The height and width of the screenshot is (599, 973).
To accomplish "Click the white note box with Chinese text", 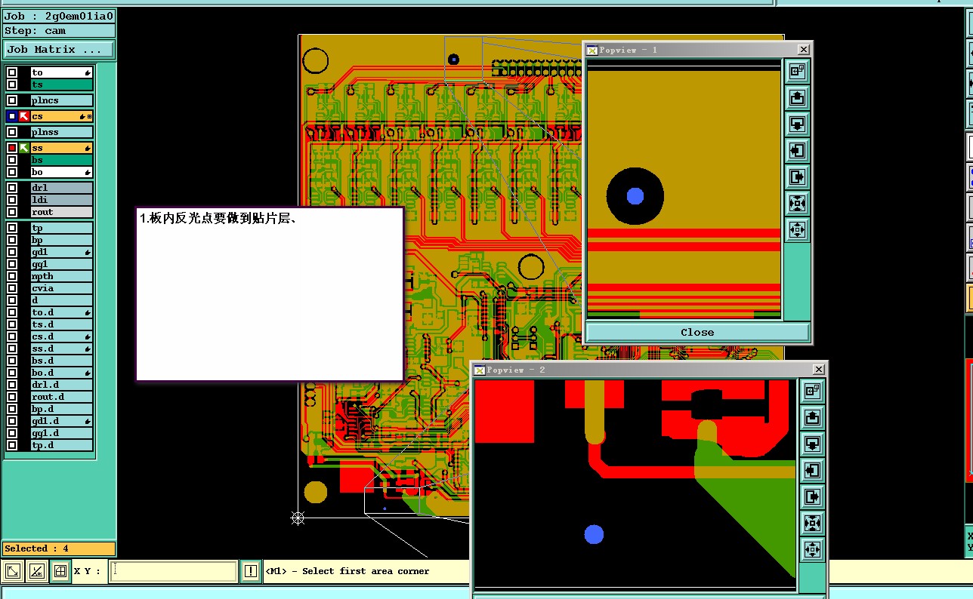I will 270,293.
